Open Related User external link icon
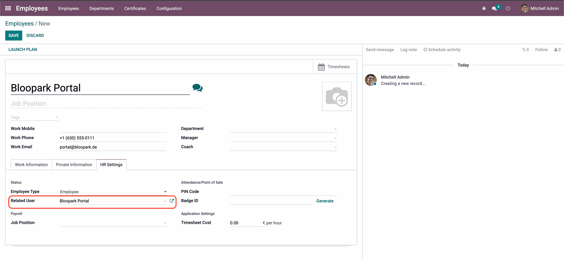Screen dimensions: 564x259 coord(172,201)
